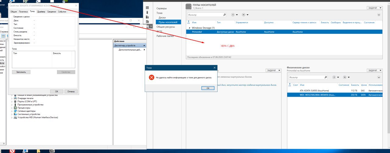The width and height of the screenshot is (390, 153).
Task: Expand the pools filter criteria chevron
Action: click(x=379, y=15)
